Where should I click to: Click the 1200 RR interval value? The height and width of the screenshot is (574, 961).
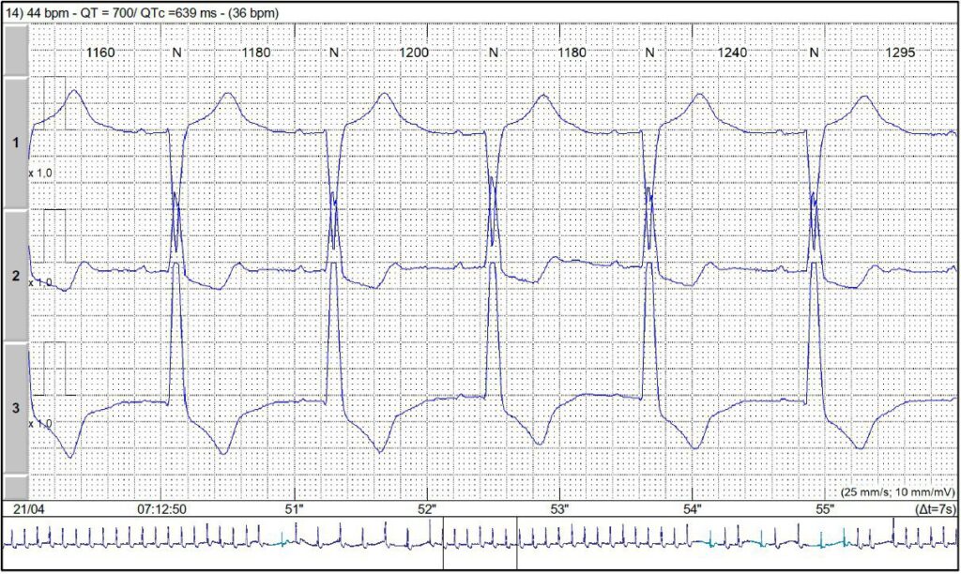[414, 53]
